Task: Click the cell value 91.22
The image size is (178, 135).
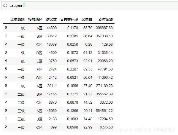Action: click(88, 94)
